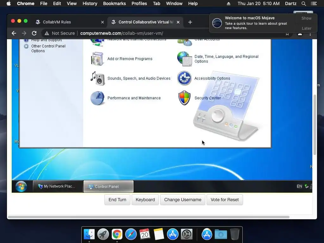
Task: Reload the page in Chrome
Action: coord(34,33)
